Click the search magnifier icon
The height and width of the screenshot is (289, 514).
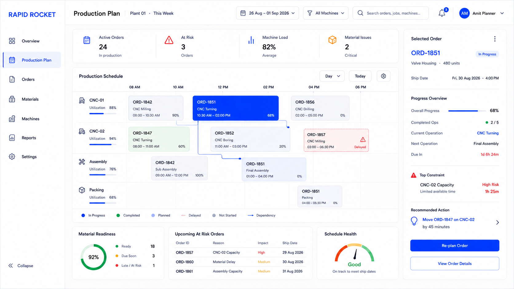(x=360, y=13)
